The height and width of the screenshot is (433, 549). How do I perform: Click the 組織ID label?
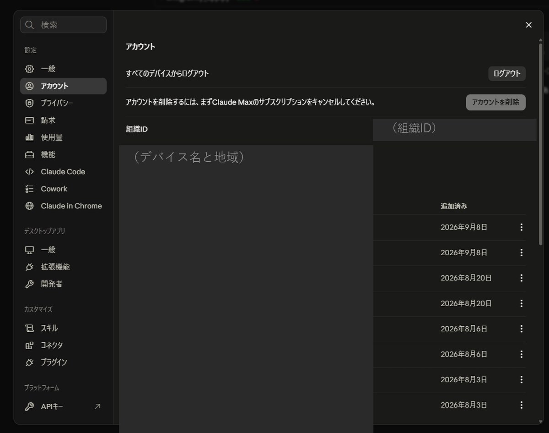[x=137, y=129]
